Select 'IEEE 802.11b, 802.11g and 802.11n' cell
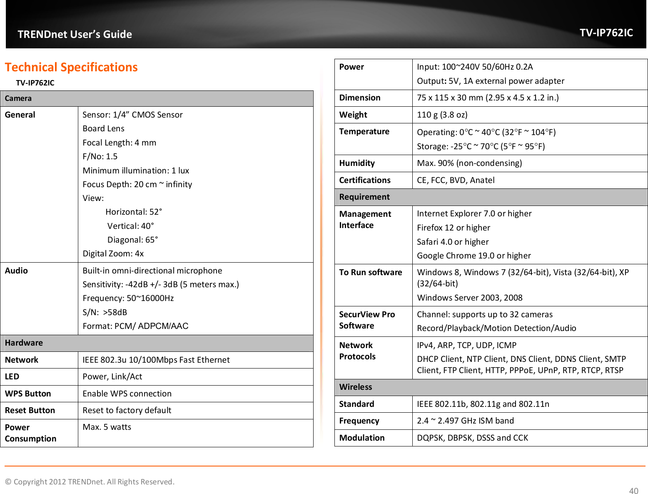Image resolution: width=648 pixels, height=494 pixels. tap(483, 404)
